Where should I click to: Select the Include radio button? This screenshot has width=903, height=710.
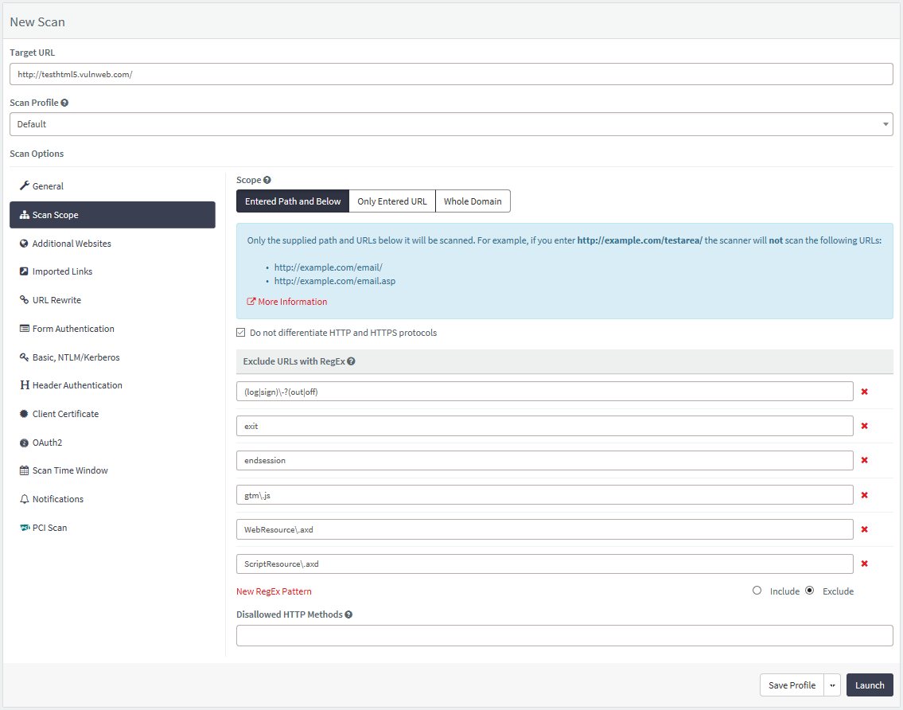[x=757, y=591]
